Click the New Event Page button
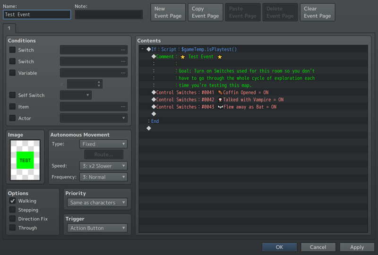Image resolution: width=378 pixels, height=255 pixels. [x=168, y=12]
